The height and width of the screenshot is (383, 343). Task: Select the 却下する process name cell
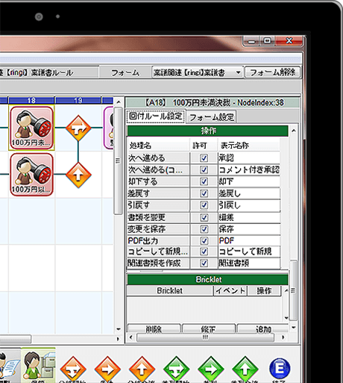click(158, 181)
